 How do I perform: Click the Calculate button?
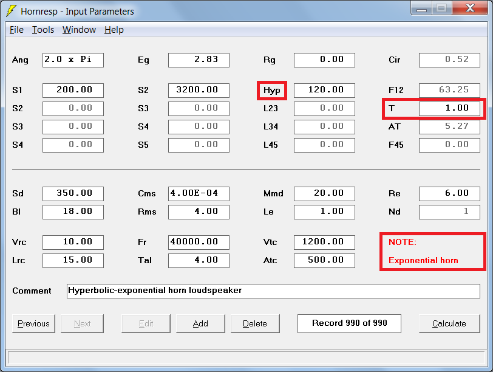[449, 323]
